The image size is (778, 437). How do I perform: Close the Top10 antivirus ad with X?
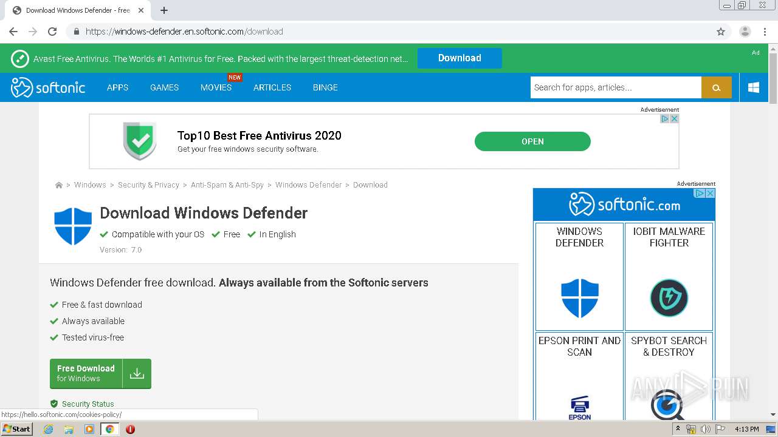[x=674, y=119]
